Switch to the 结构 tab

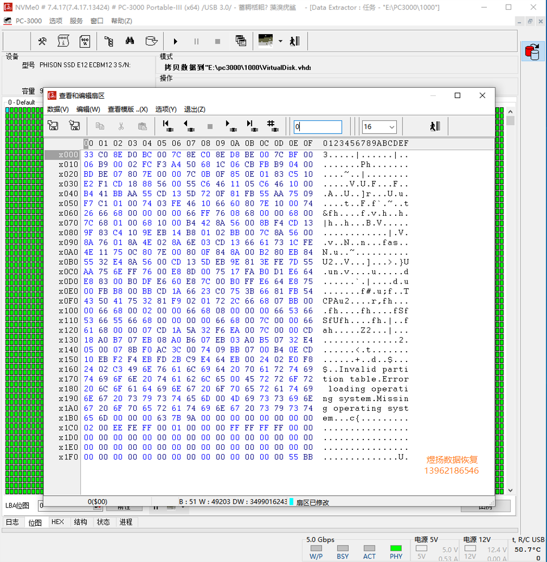(x=80, y=522)
